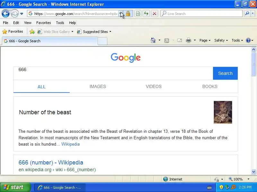Switch to the ALL results tab
This screenshot has height=192, width=257.
point(41,87)
